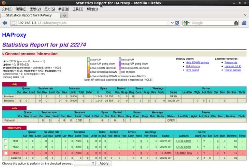Click the bookmark star icon in address bar
Viewport: 249px width, 168px height.
[168, 23]
